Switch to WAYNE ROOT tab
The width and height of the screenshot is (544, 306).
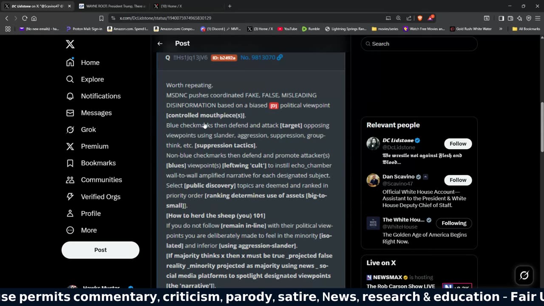(112, 6)
